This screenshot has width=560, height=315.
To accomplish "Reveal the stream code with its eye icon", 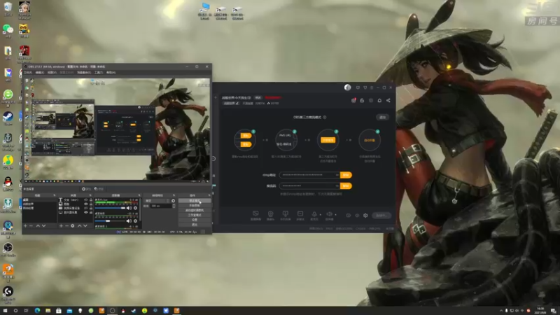I will coord(337,185).
